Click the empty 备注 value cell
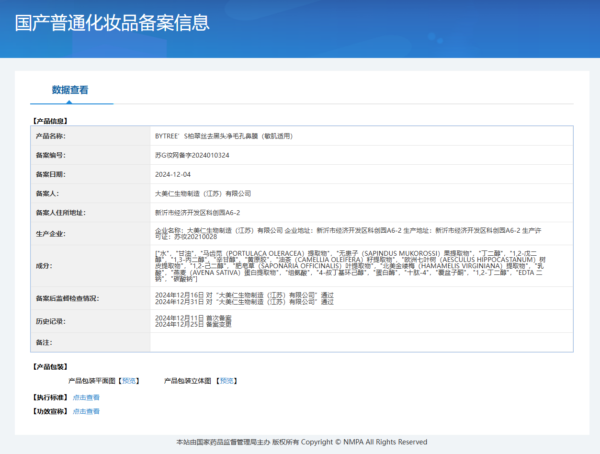 [361, 342]
